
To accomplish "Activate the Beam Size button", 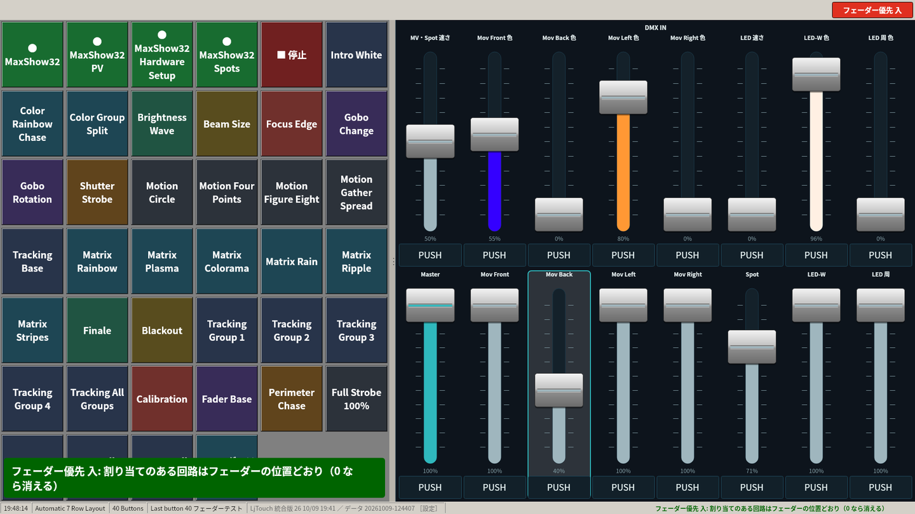I will (227, 124).
